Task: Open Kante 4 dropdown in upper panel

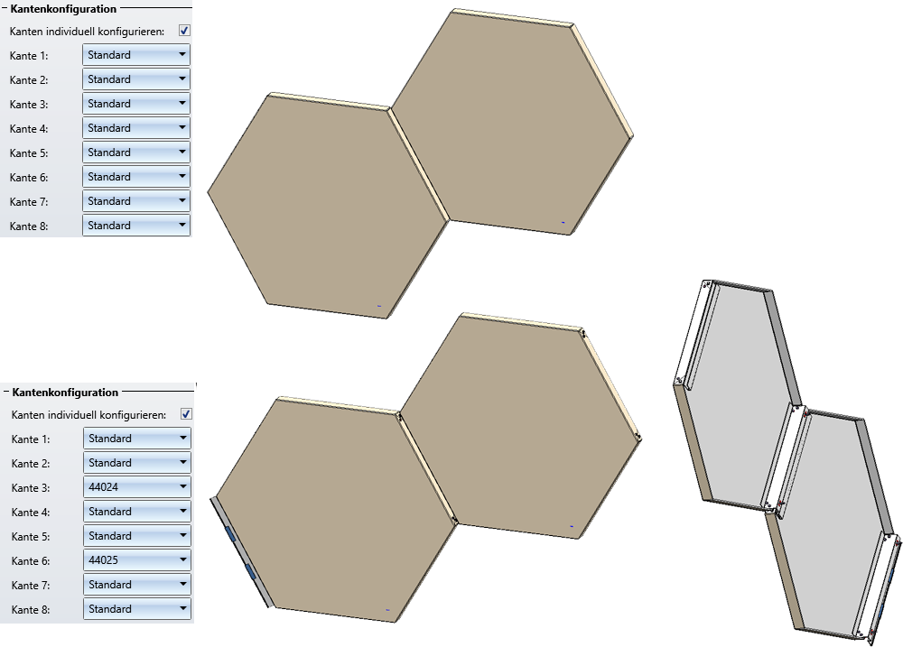Action: (x=136, y=128)
